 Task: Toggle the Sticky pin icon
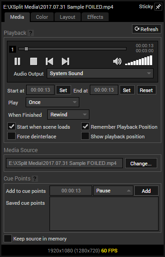pyautogui.click(x=158, y=7)
